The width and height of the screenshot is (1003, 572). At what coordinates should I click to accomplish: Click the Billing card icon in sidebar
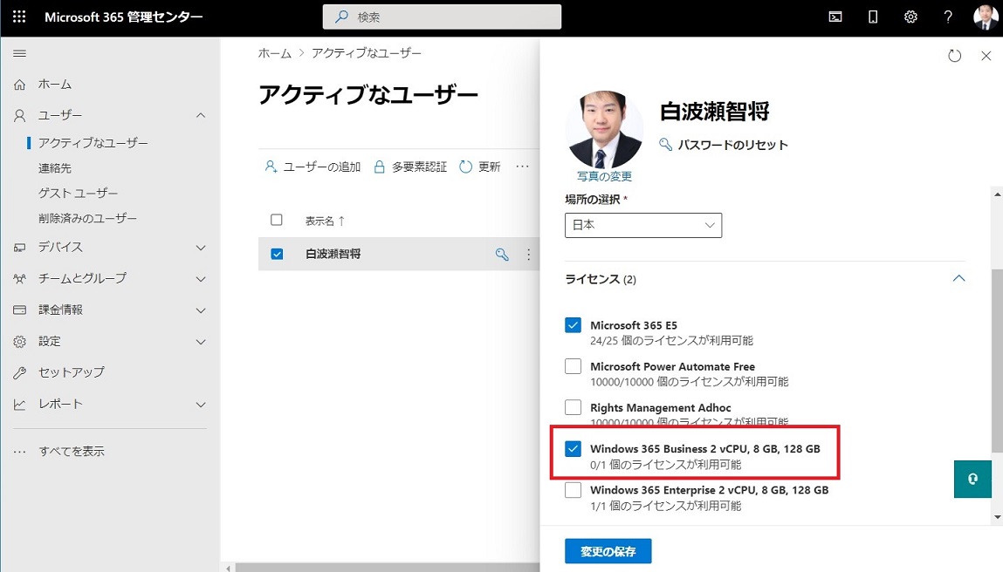pos(20,310)
